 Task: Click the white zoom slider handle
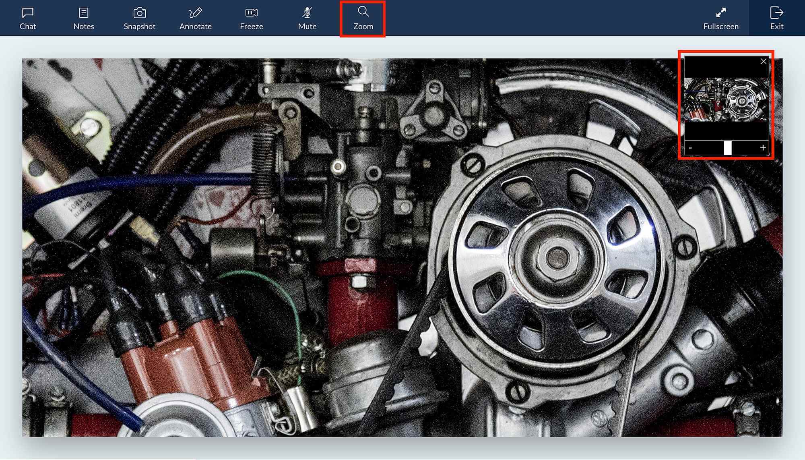coord(728,148)
